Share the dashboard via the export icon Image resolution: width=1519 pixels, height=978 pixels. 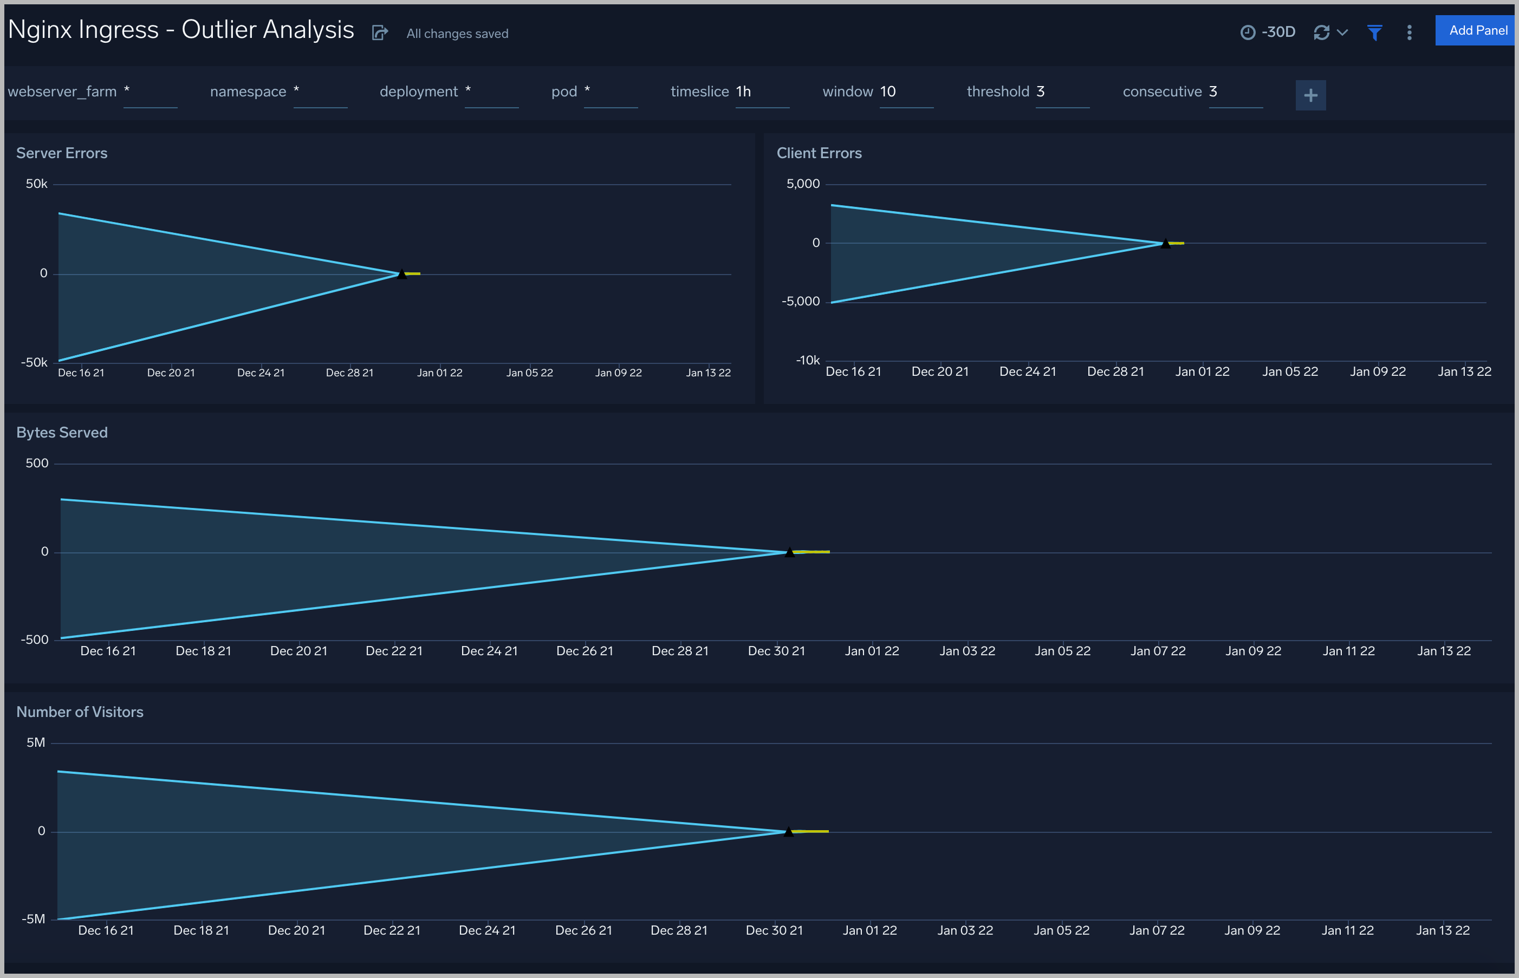pyautogui.click(x=380, y=33)
